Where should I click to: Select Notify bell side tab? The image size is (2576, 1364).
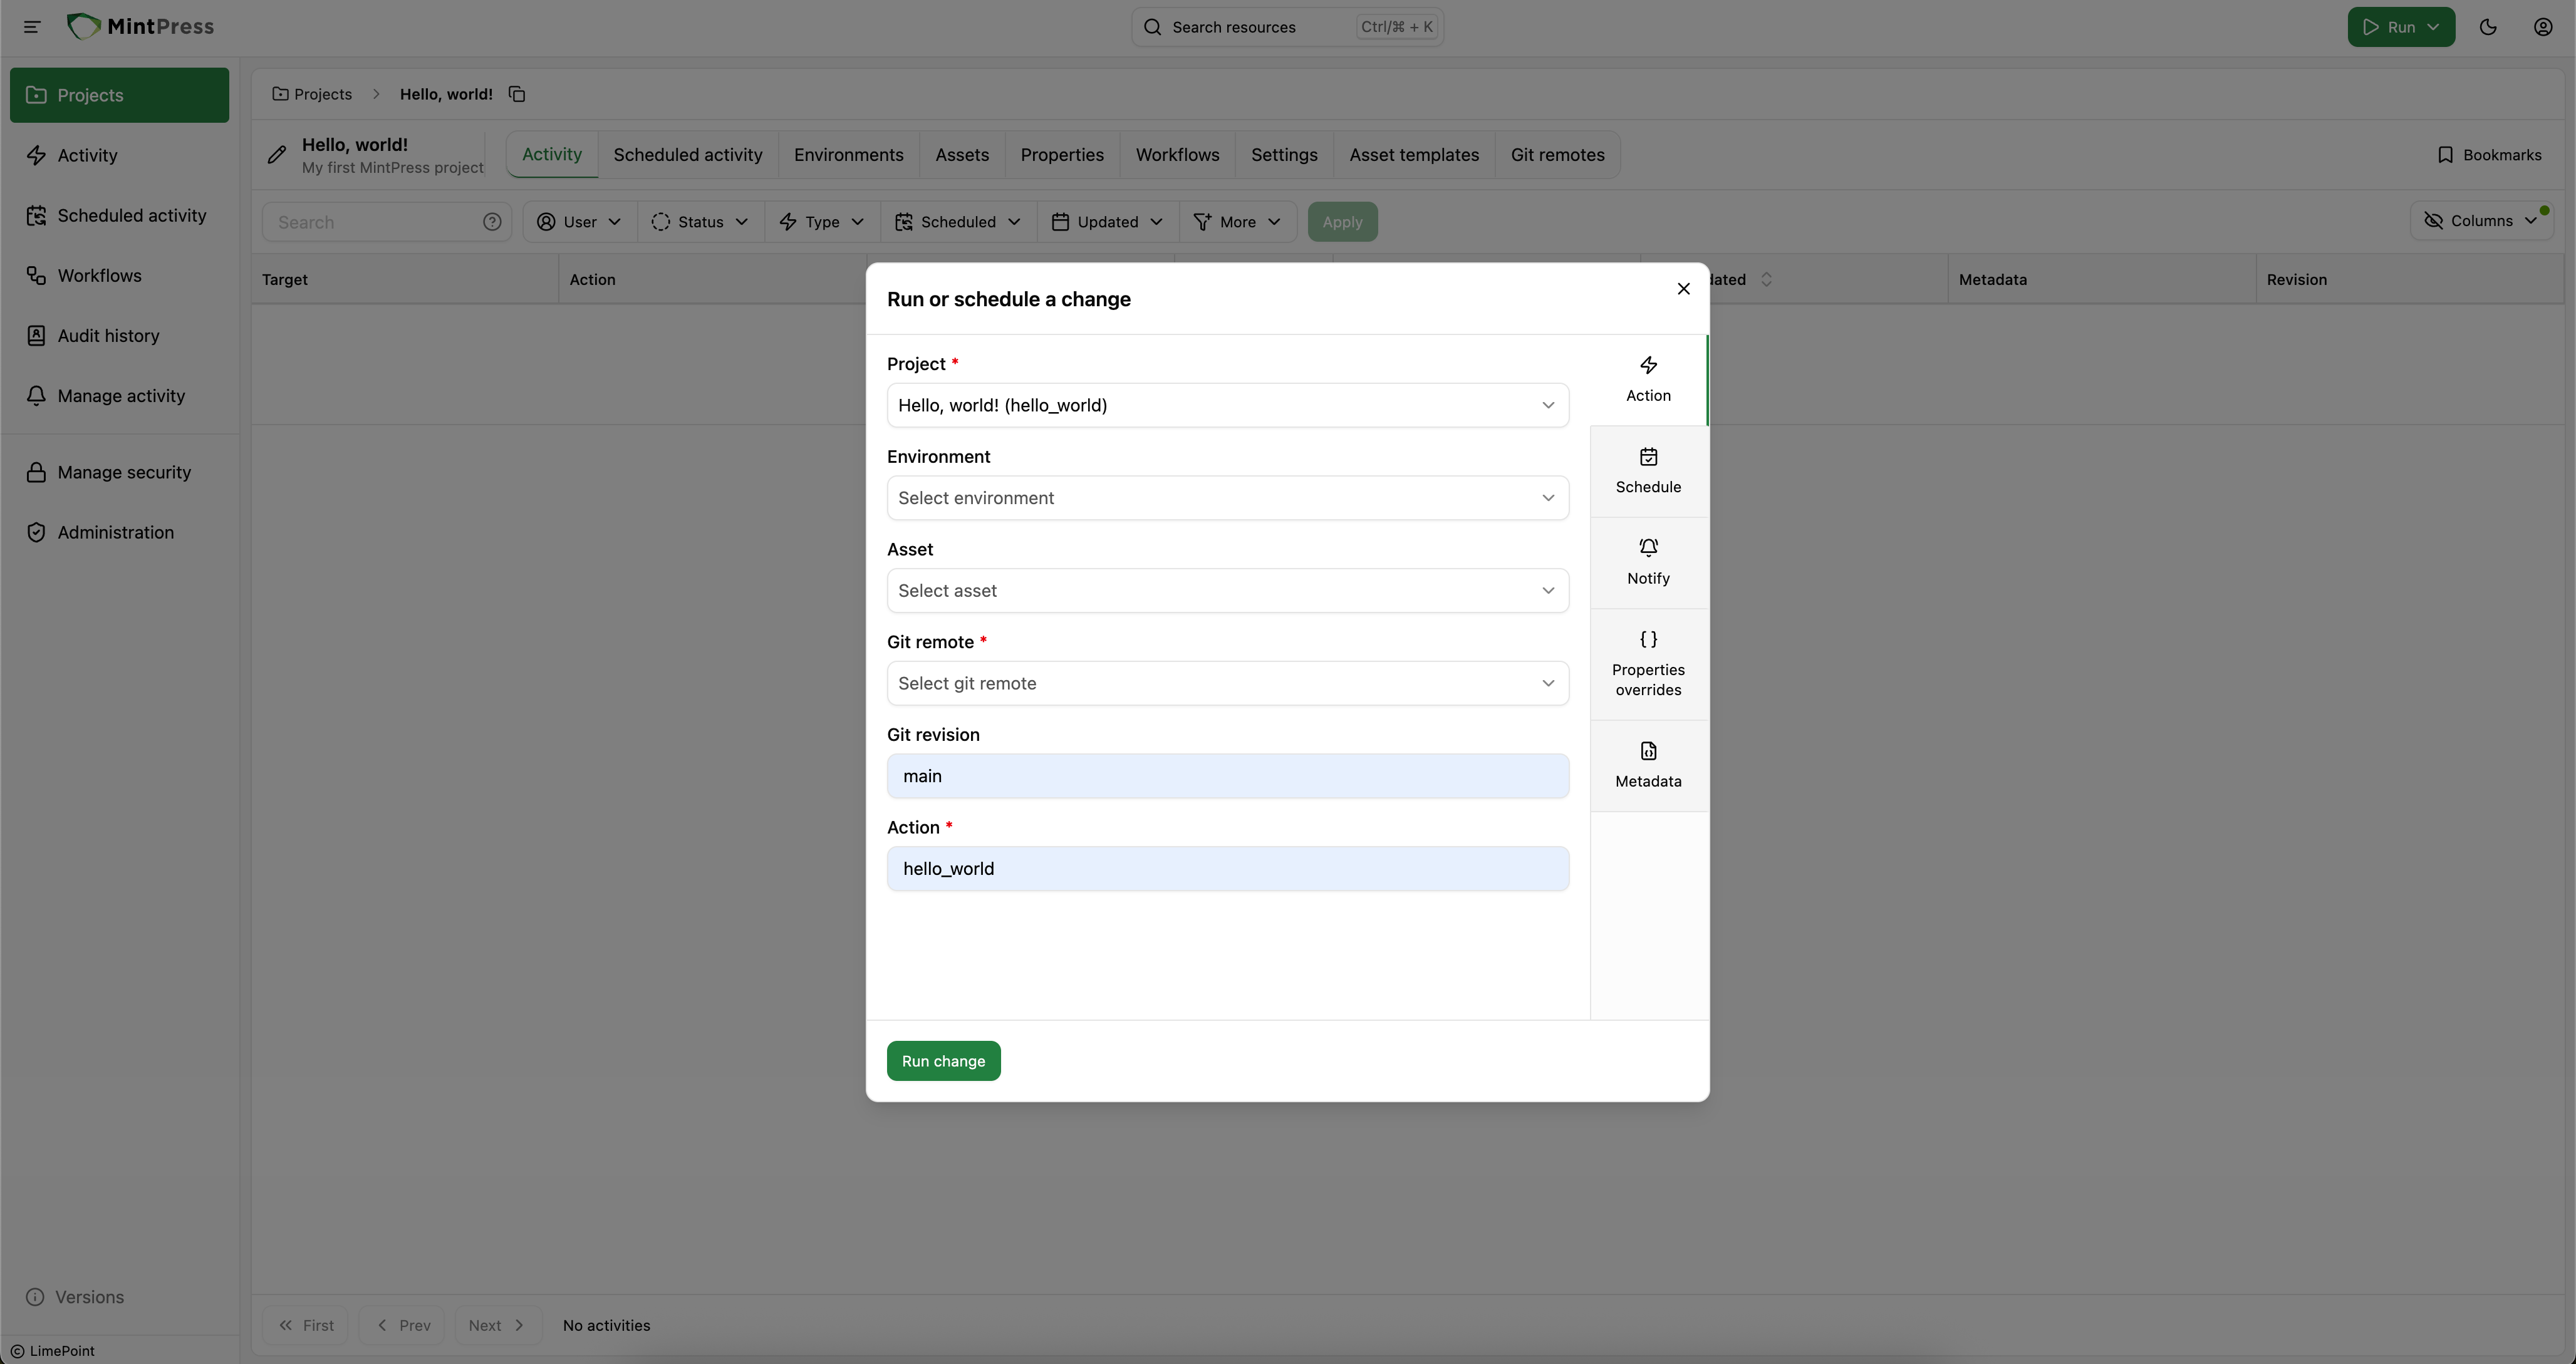[x=1648, y=563]
